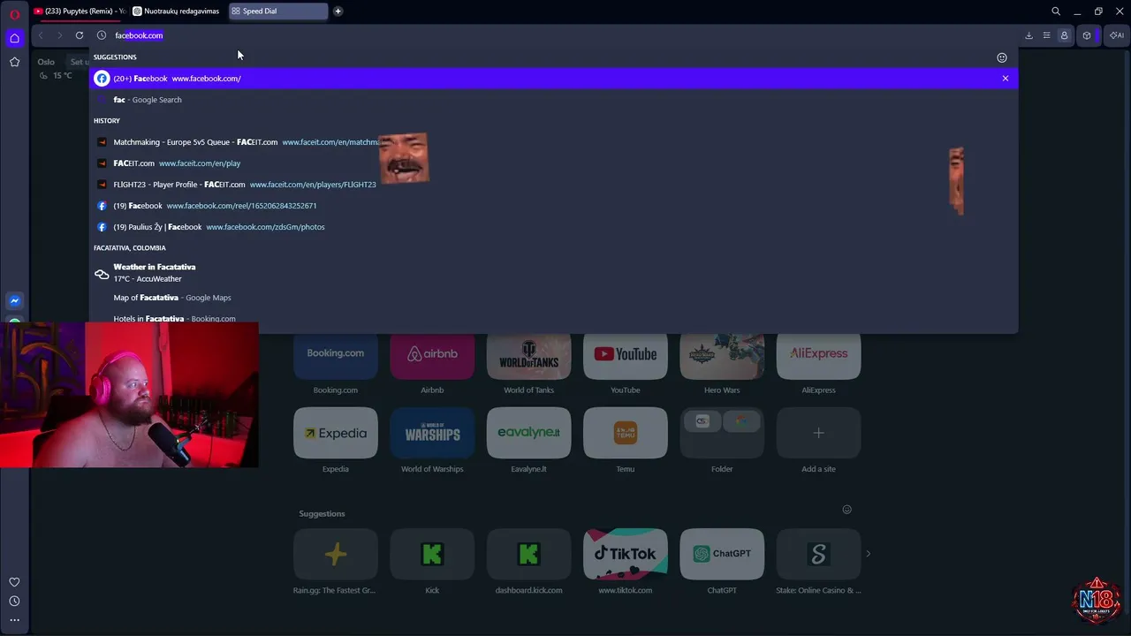1131x636 pixels.
Task: Open the FACEIT.com play history entry
Action: click(x=553, y=163)
